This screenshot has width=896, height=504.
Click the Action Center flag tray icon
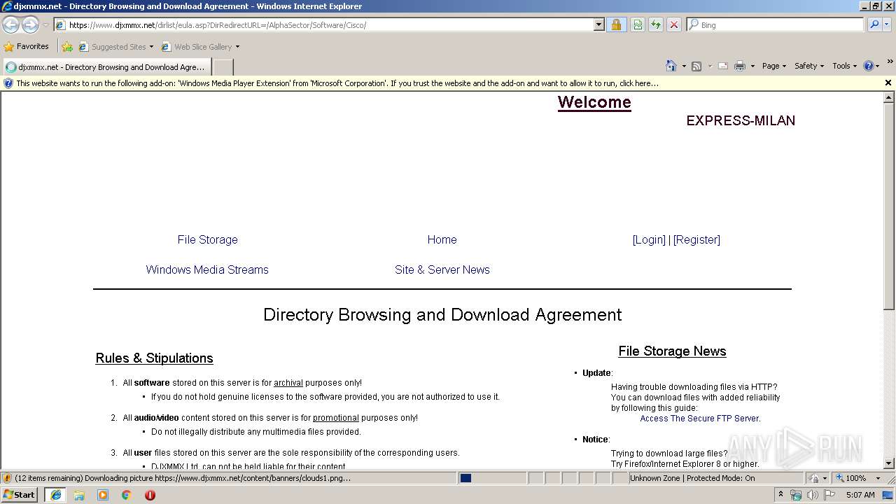click(830, 495)
